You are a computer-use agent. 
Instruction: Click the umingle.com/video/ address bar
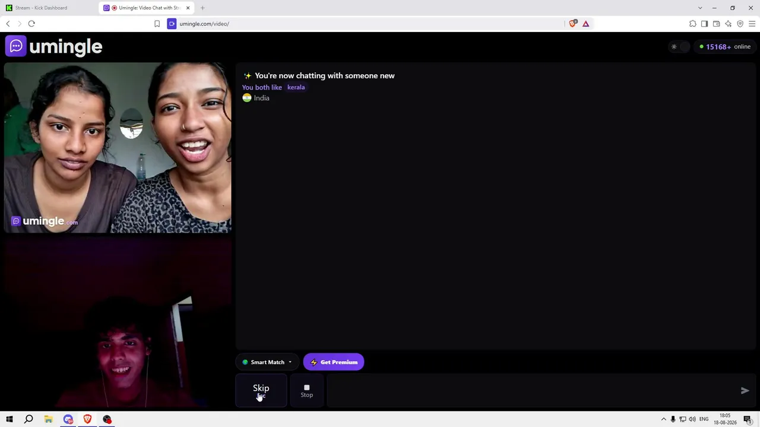[x=368, y=24]
